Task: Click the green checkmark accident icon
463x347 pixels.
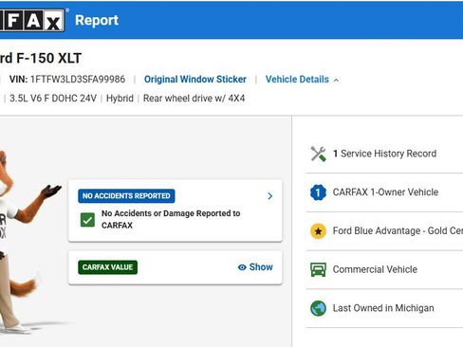Action: [x=87, y=220]
